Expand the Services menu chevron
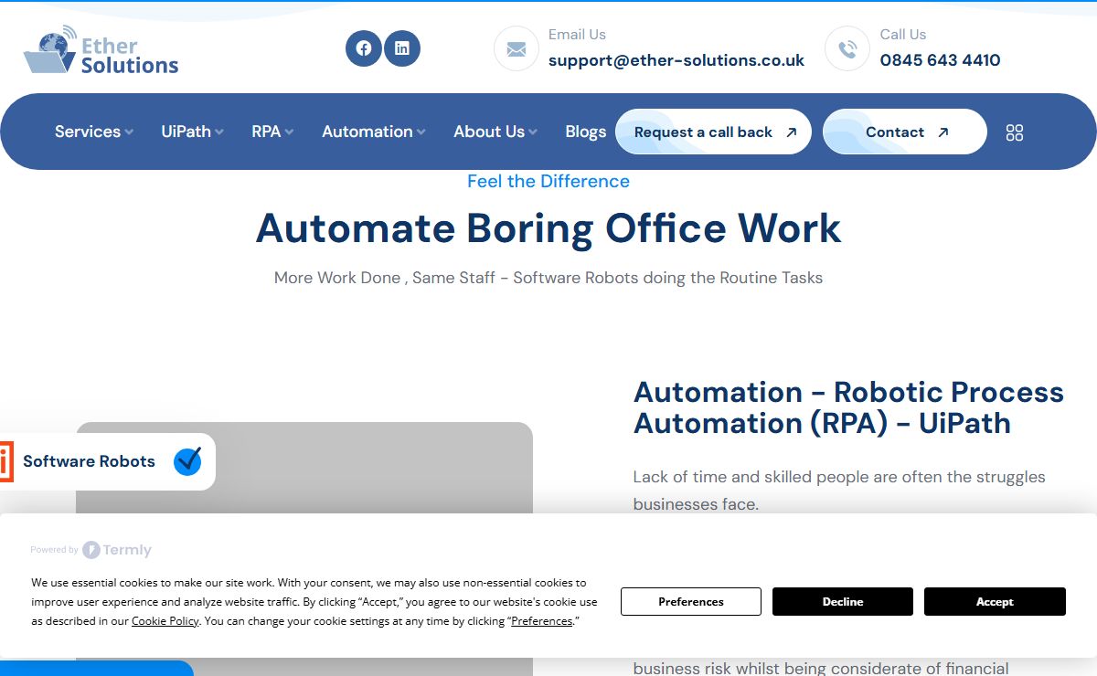1097x676 pixels. [129, 132]
